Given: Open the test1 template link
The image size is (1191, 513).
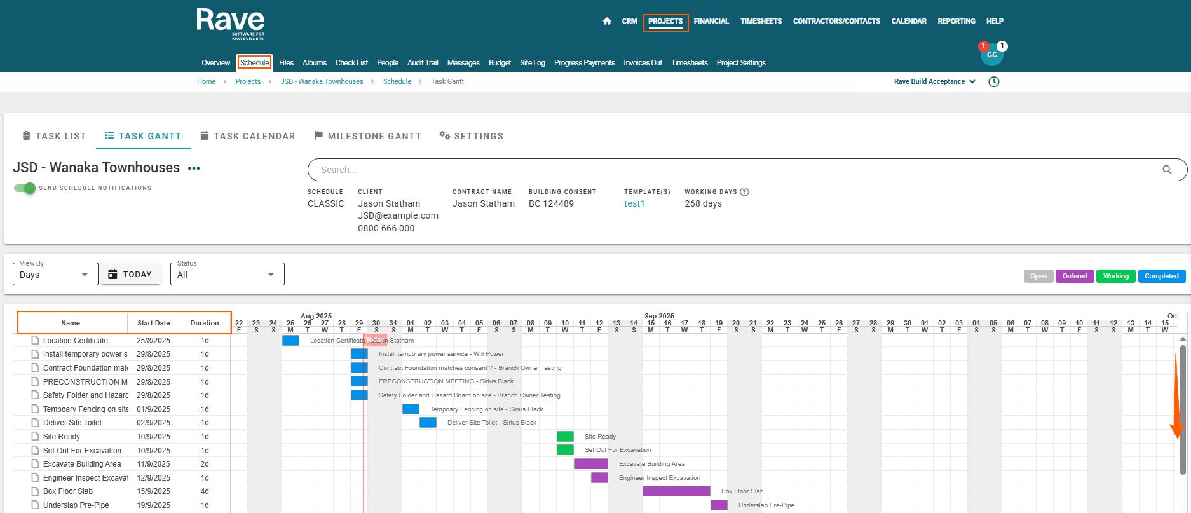Looking at the screenshot, I should click(x=634, y=203).
